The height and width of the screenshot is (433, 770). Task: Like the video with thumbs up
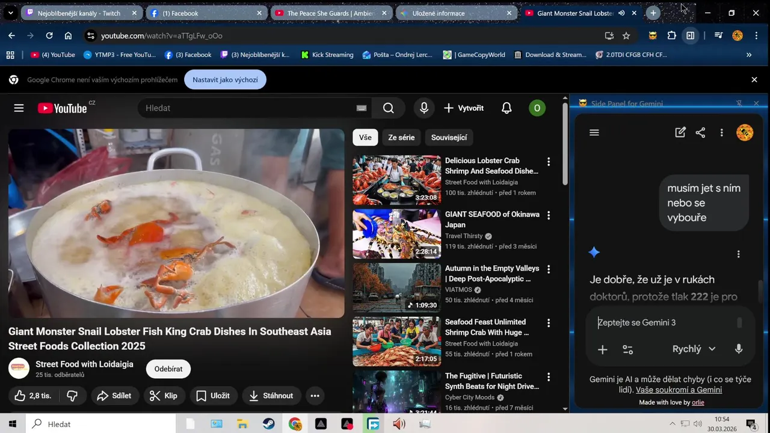coord(33,396)
